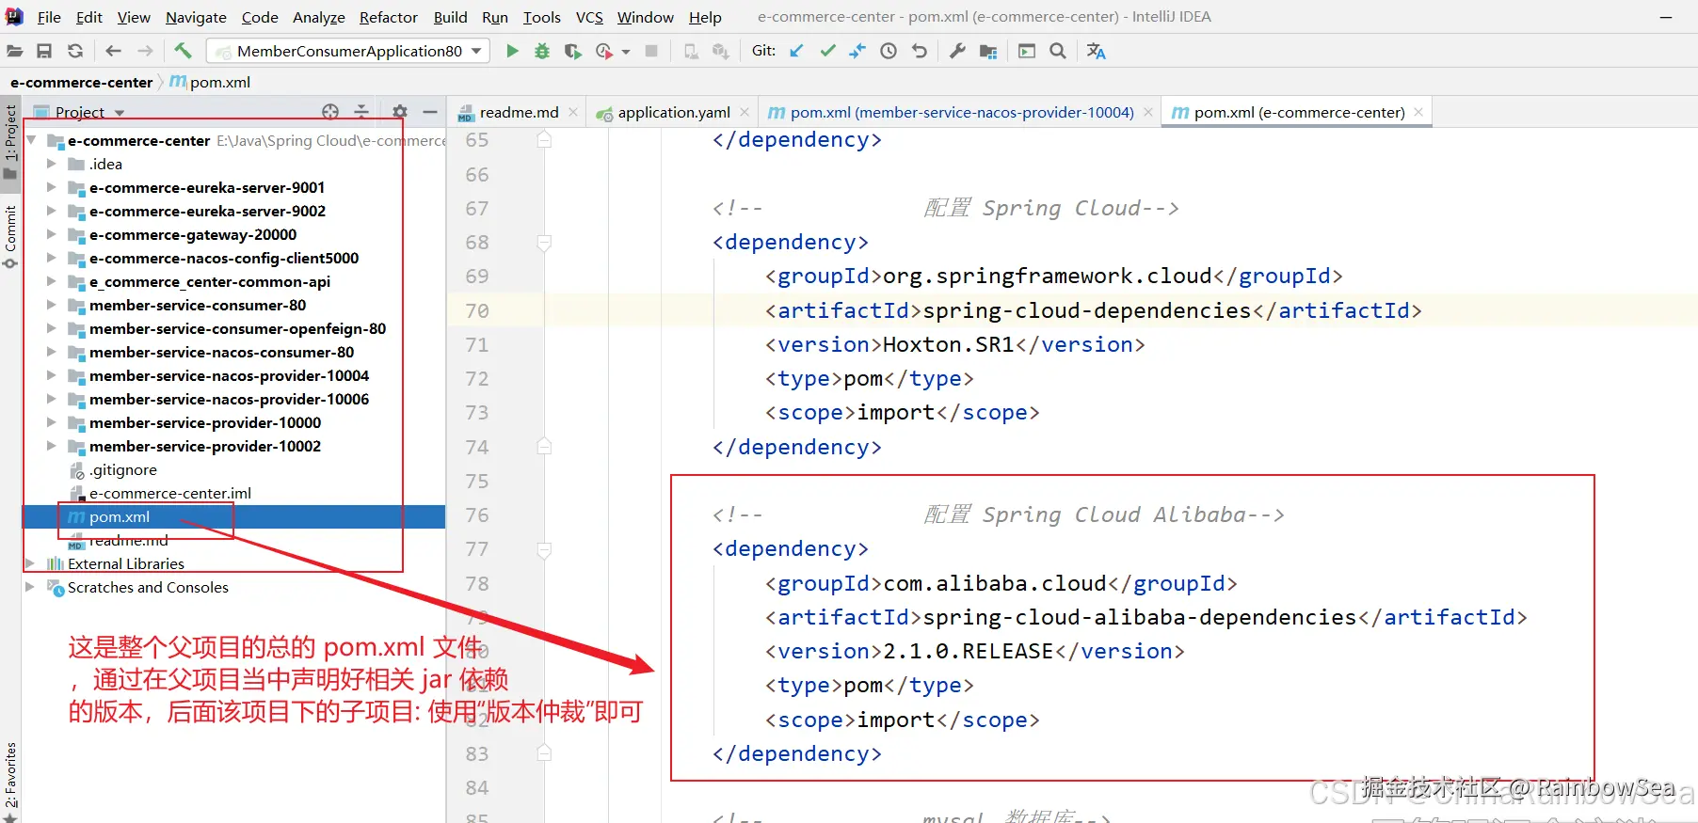Click the Synchronize refresh icon
Viewport: 1698px width, 823px height.
pos(75,51)
